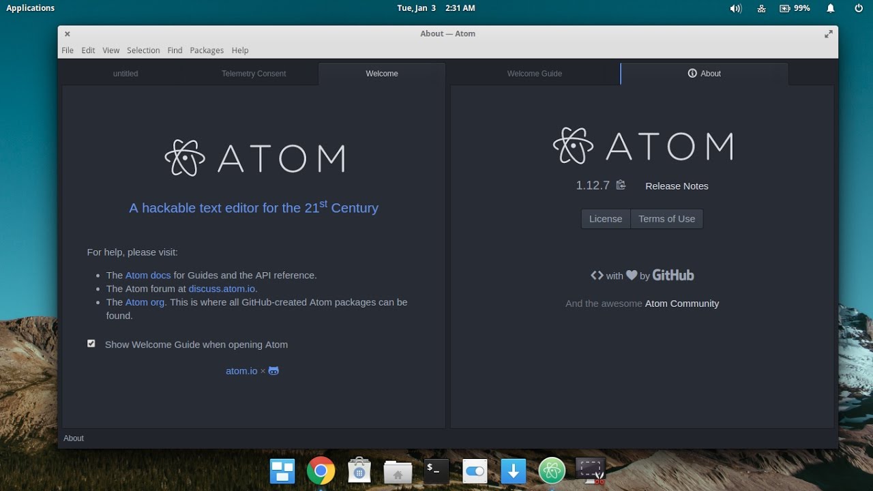Screen dimensions: 873x491
Task: Maximize the Atom window with expand arrows
Action: [829, 33]
